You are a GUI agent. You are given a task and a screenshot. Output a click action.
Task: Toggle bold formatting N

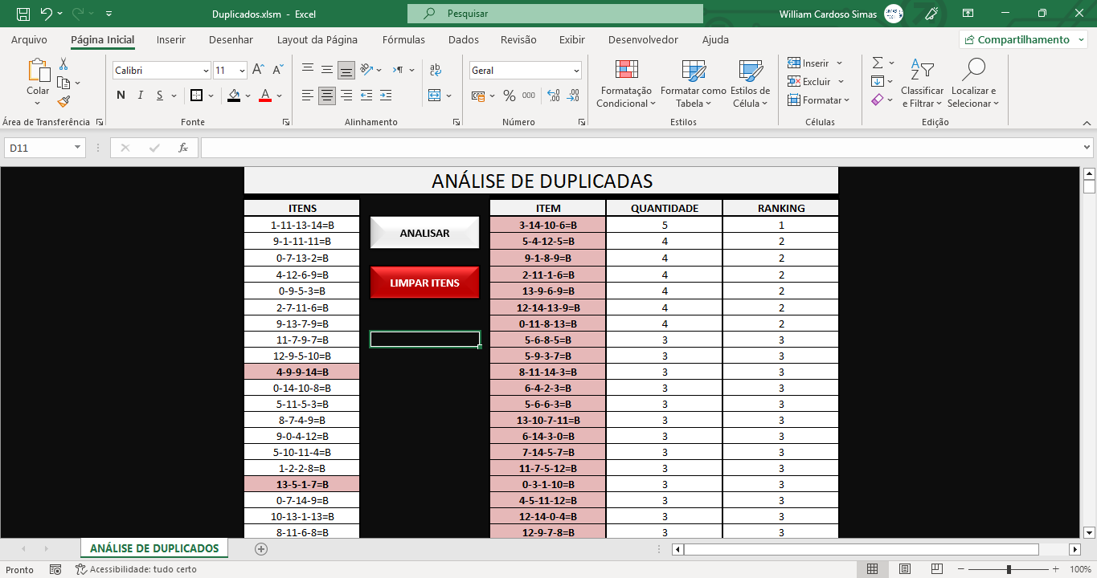[121, 96]
